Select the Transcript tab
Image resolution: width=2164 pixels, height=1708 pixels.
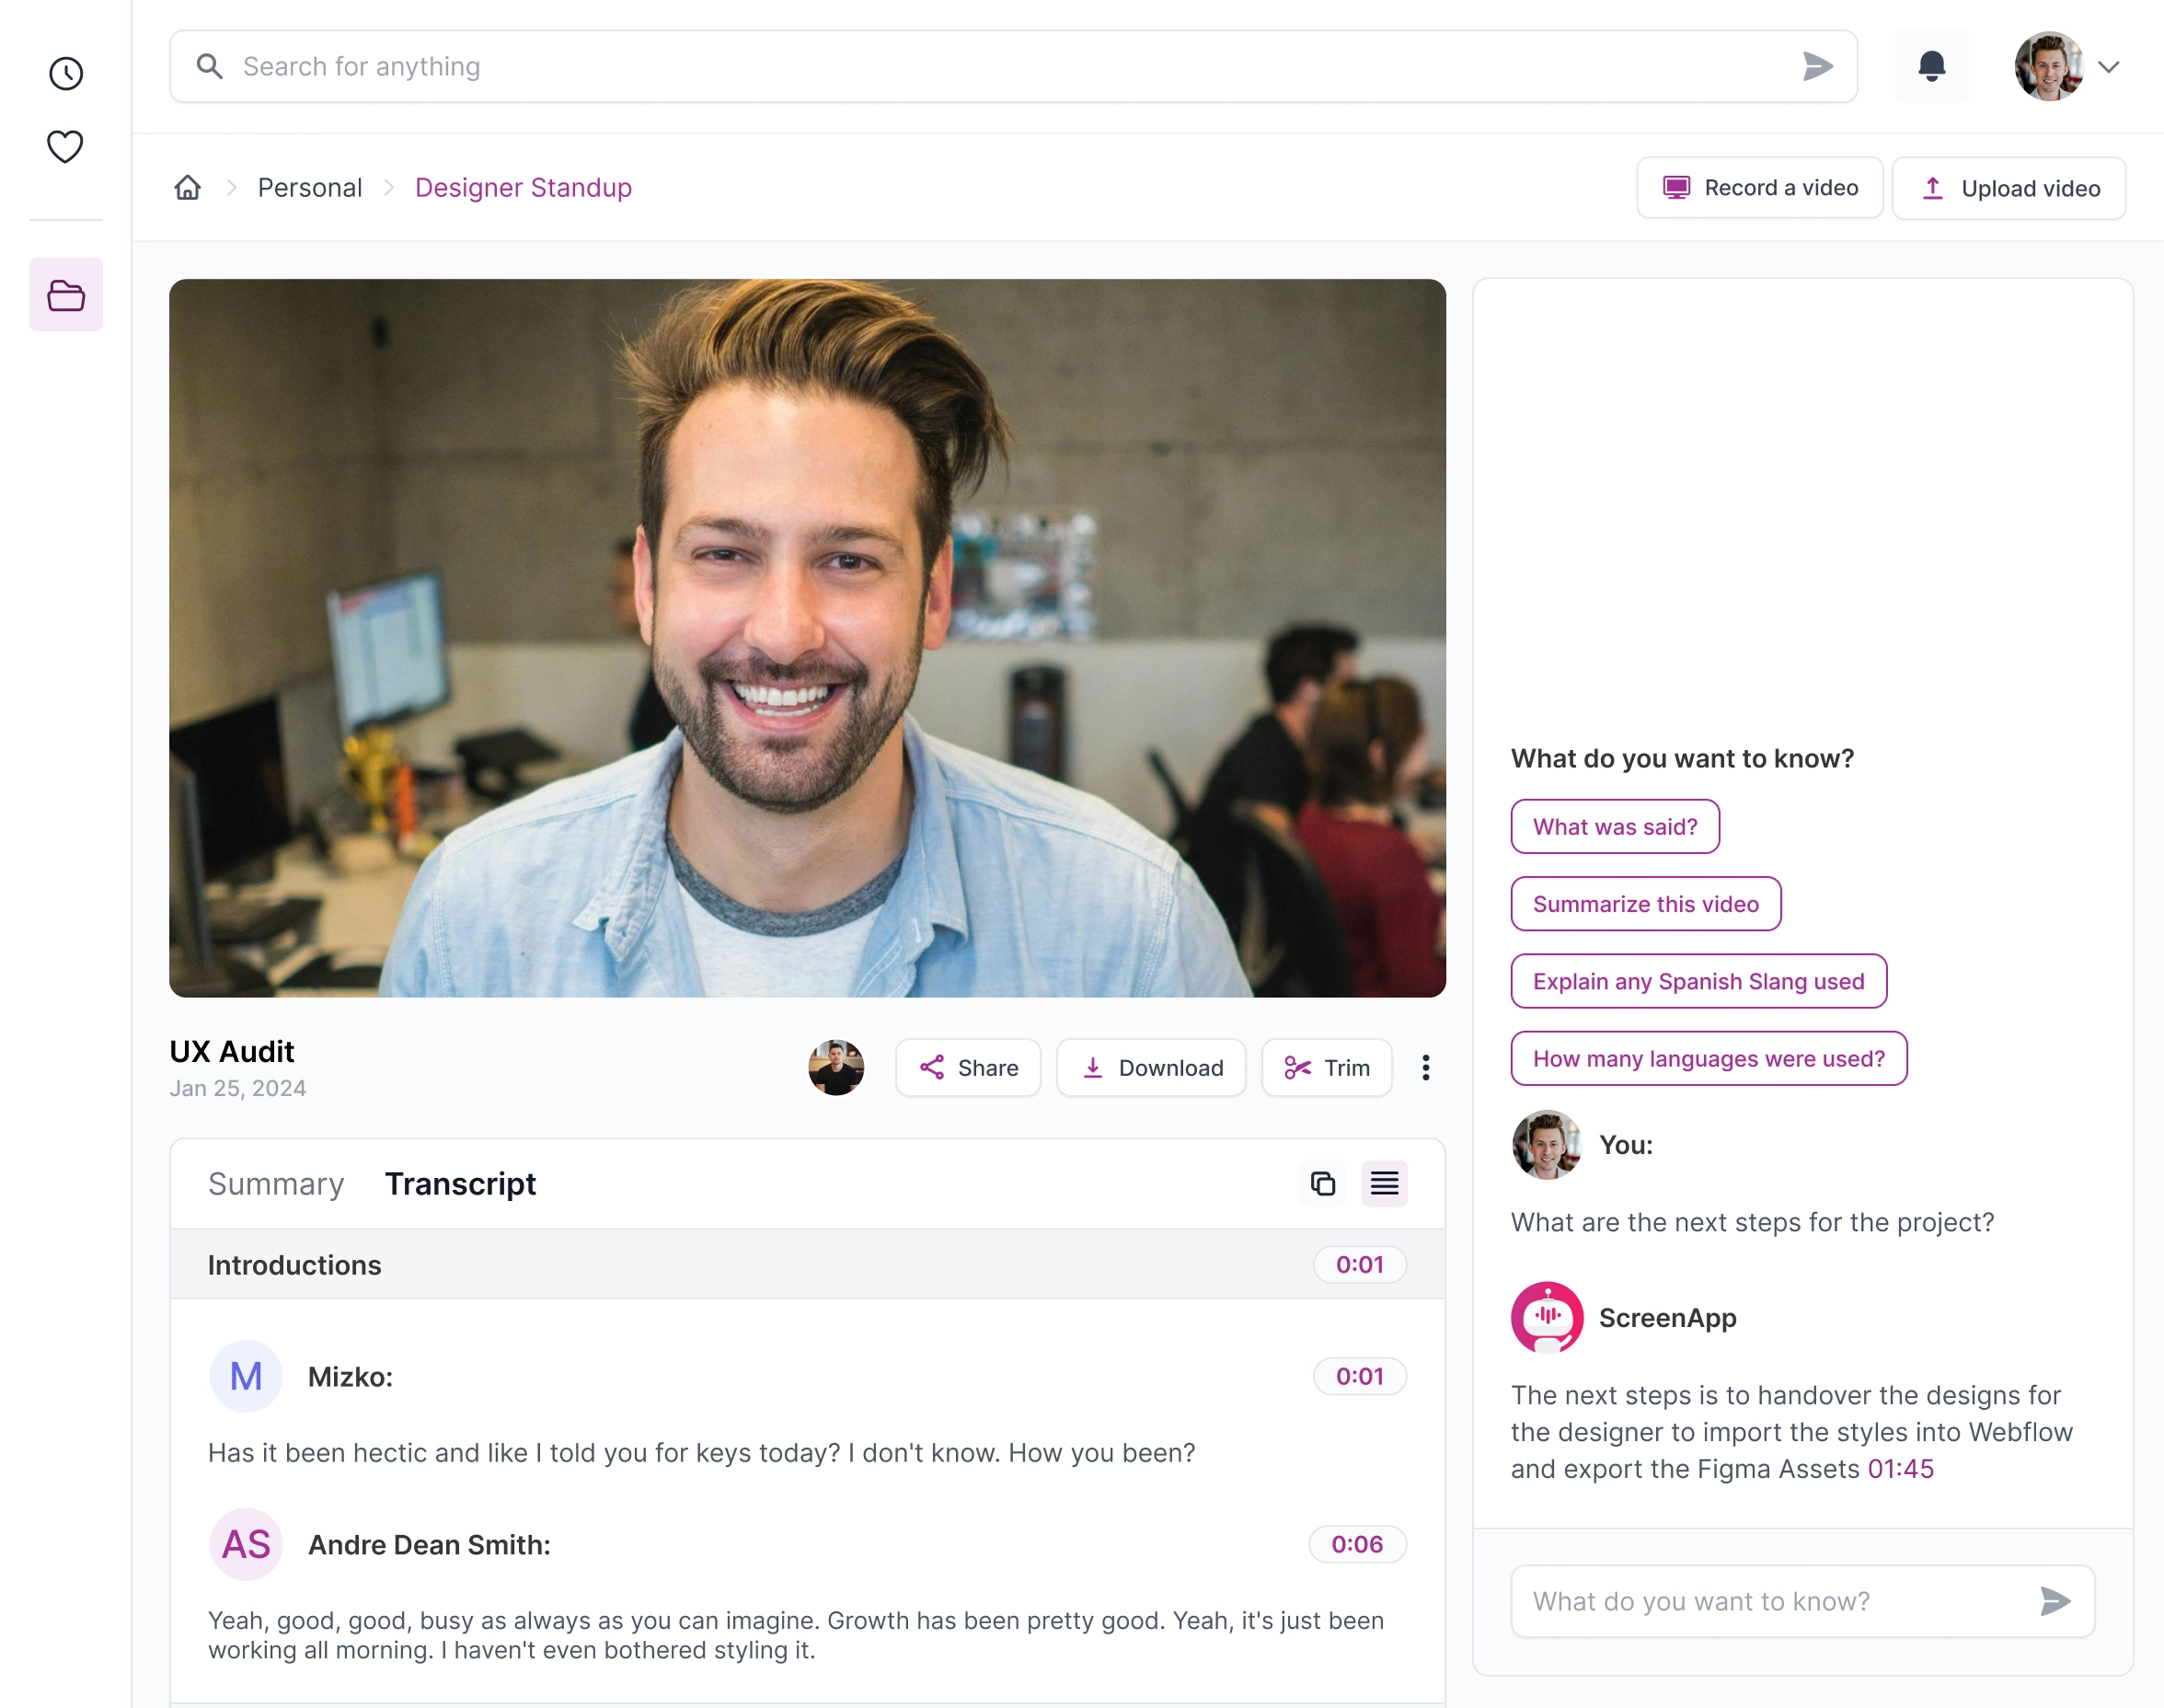coord(458,1183)
